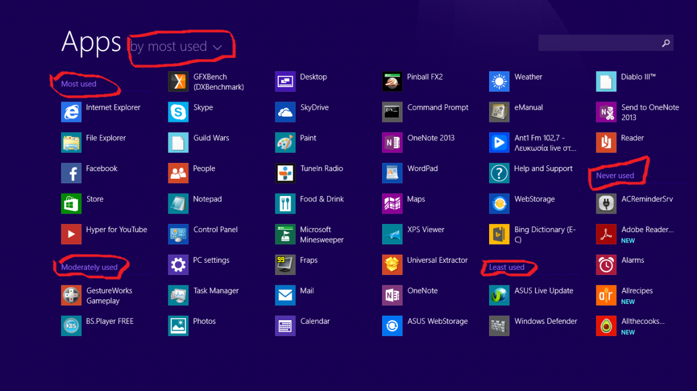Open Send to OneNote 2013 icon
Viewport: 697px width, 391px height.
[x=606, y=112]
